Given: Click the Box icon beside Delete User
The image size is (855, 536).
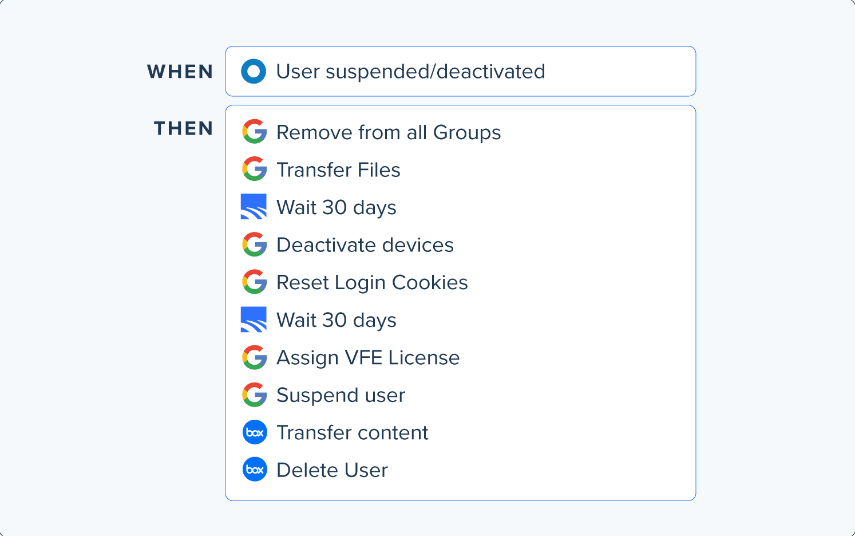Looking at the screenshot, I should (255, 470).
